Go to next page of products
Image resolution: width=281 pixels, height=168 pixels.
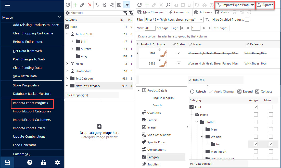coord(204,28)
